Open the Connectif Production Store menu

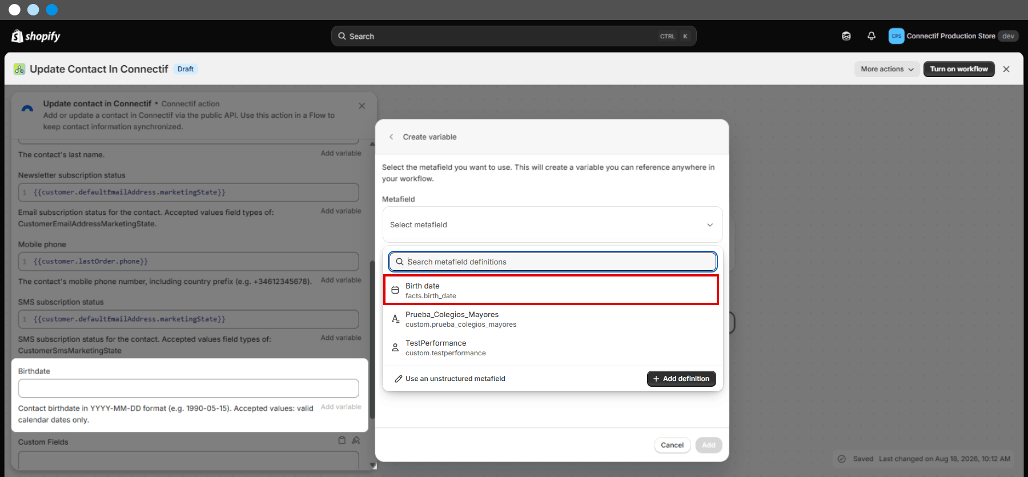[953, 36]
